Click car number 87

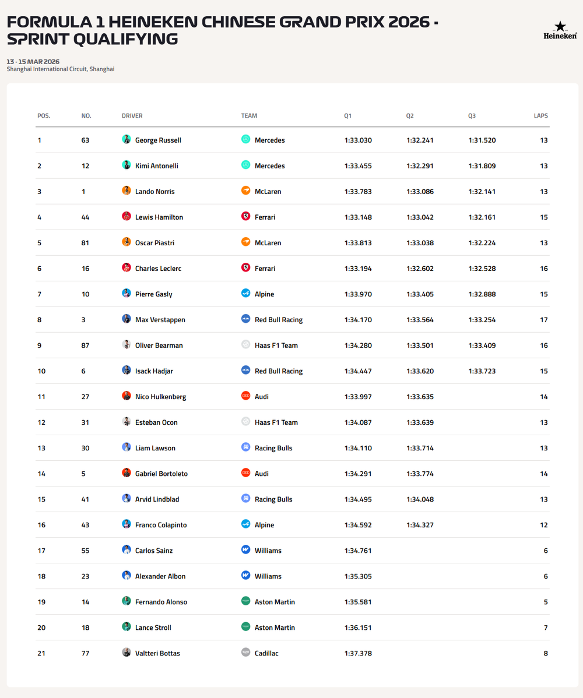86,346
